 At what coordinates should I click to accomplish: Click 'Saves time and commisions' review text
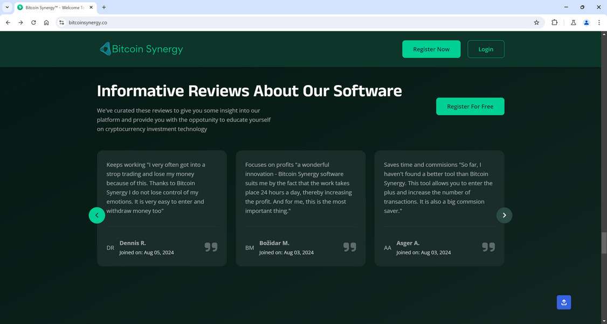coord(438,187)
